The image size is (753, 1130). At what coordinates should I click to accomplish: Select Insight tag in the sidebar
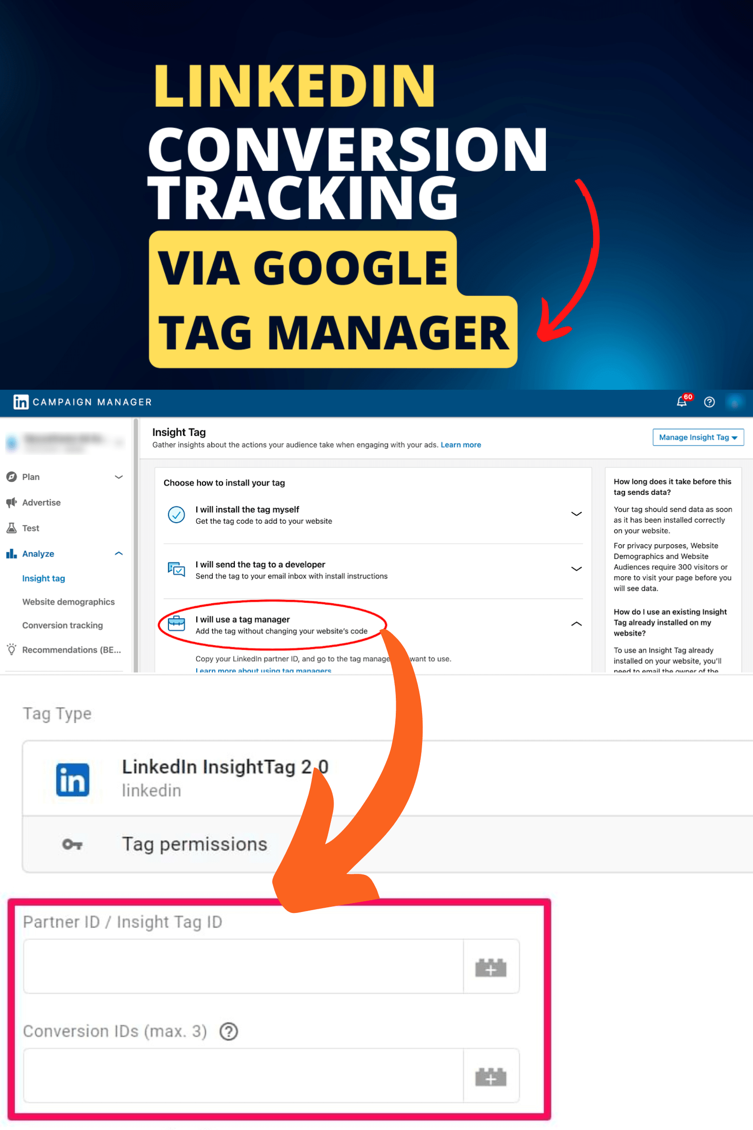tap(43, 579)
